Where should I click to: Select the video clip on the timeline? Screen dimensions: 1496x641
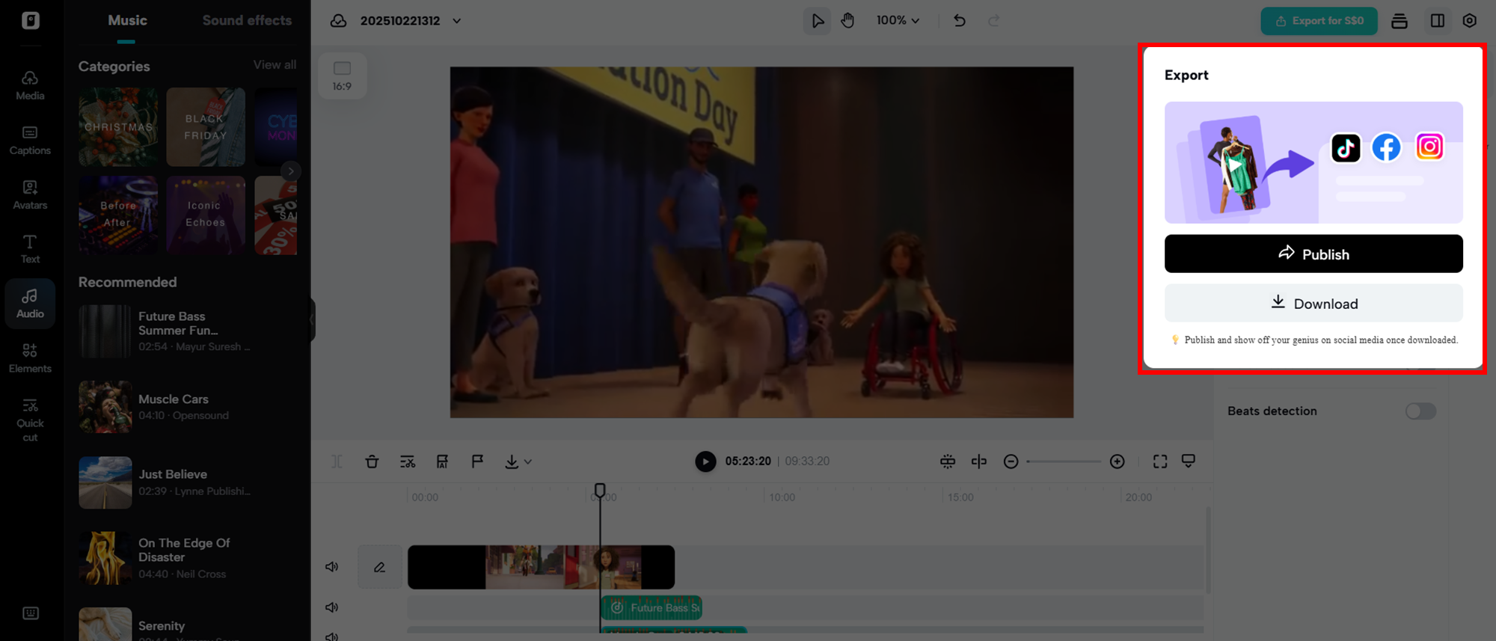click(x=541, y=567)
